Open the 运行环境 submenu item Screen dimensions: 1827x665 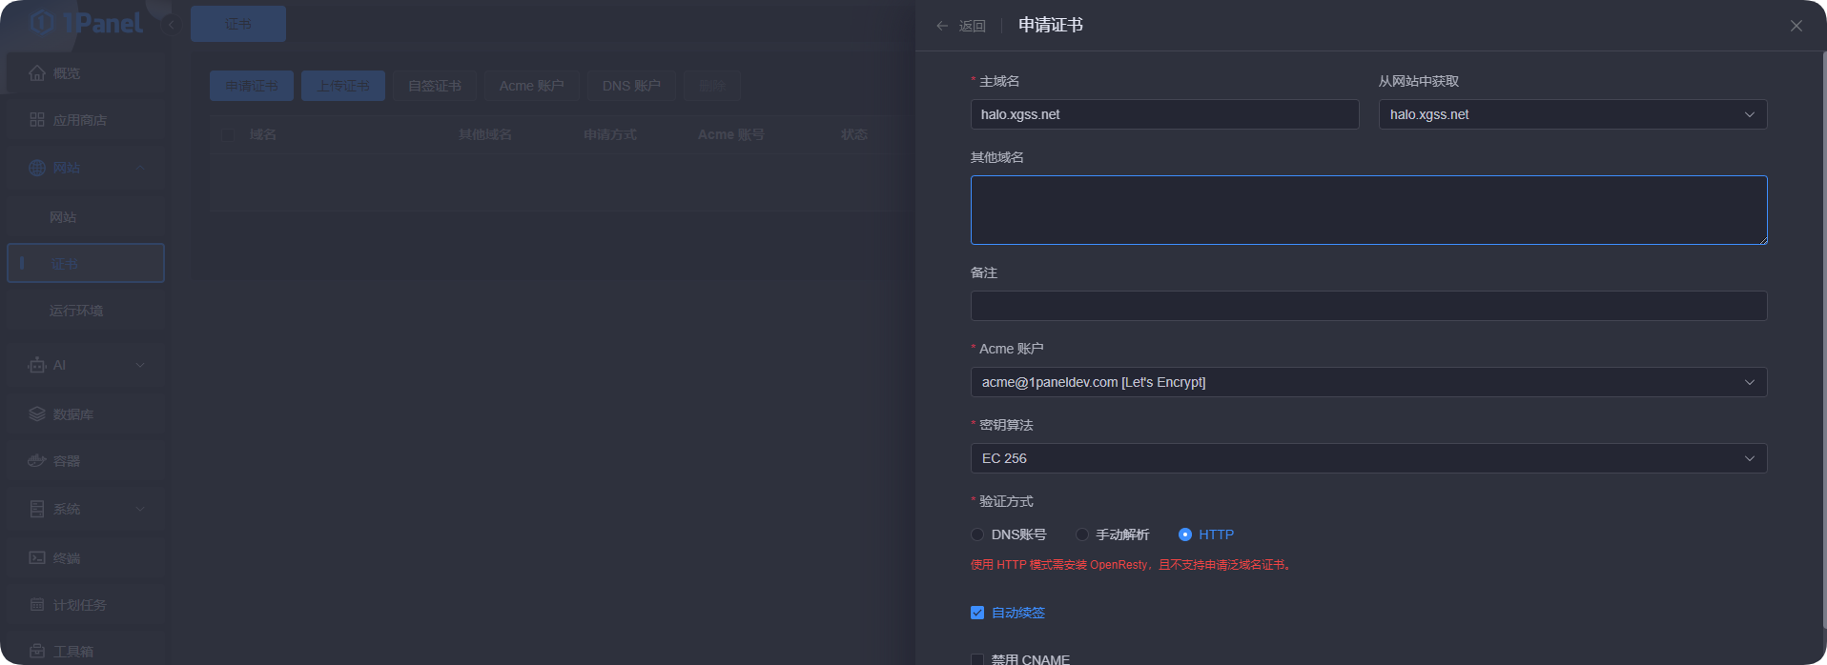(x=86, y=311)
